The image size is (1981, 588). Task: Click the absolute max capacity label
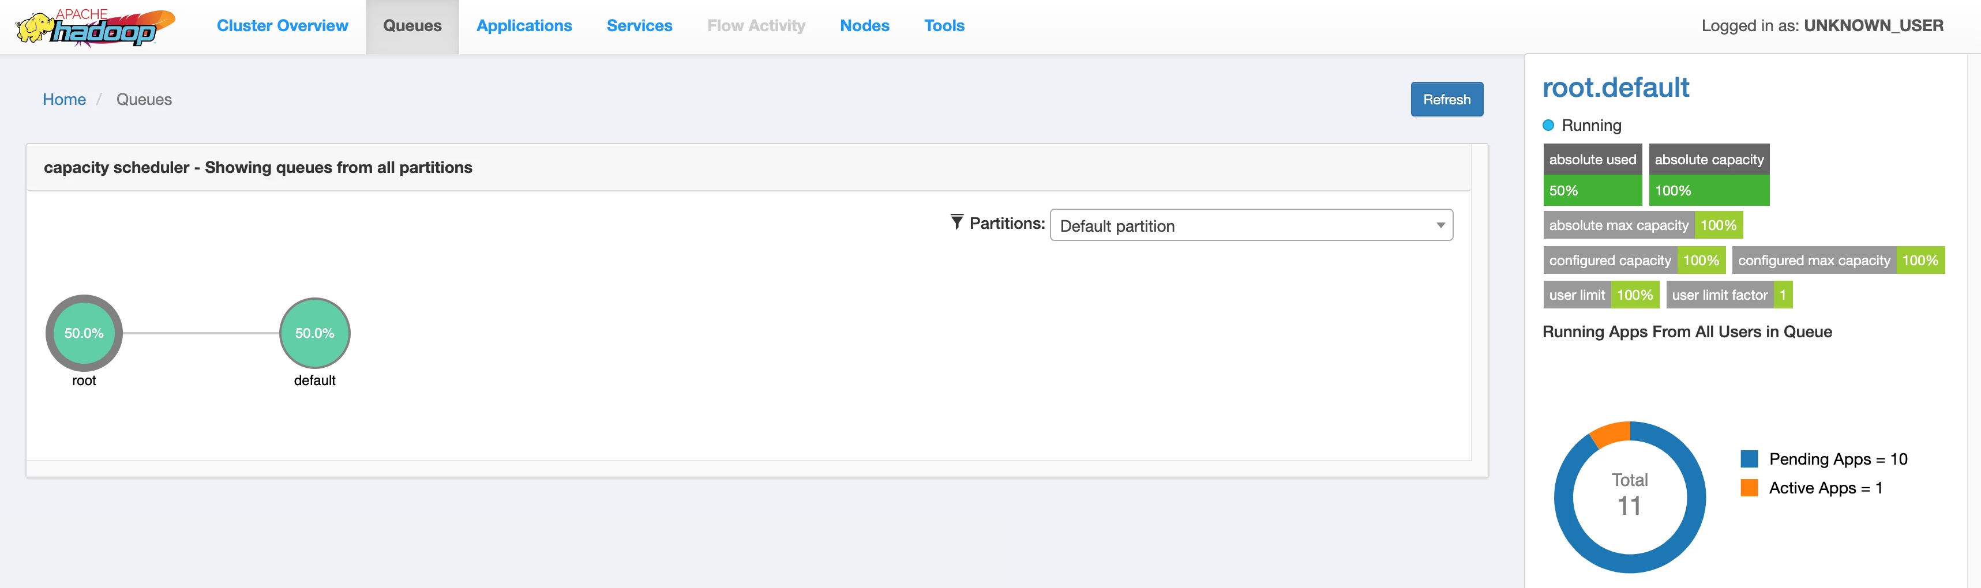click(1618, 225)
